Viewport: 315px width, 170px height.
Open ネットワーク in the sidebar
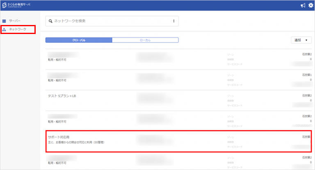[x=18, y=29]
